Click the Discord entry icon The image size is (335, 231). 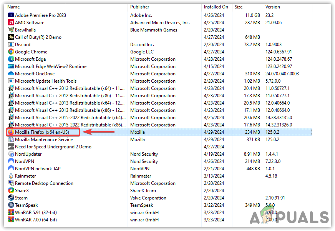pyautogui.click(x=11, y=44)
